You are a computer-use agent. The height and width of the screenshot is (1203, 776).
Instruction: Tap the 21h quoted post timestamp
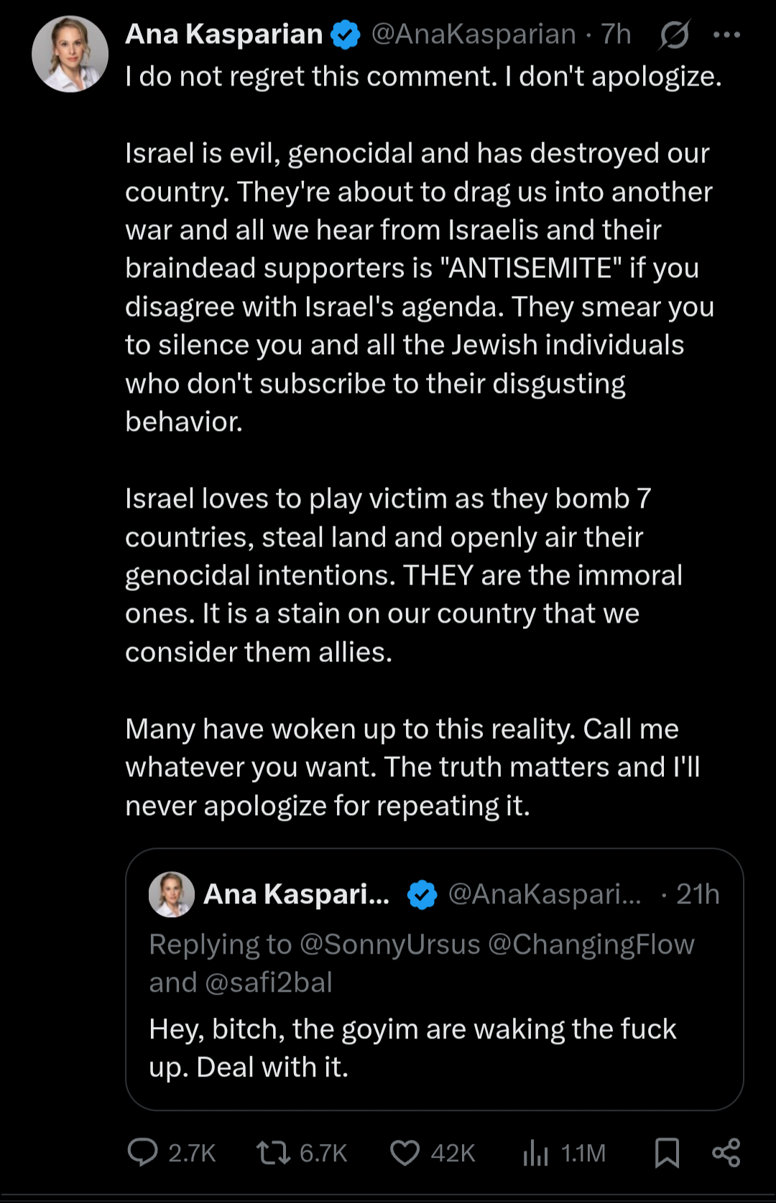tap(698, 895)
